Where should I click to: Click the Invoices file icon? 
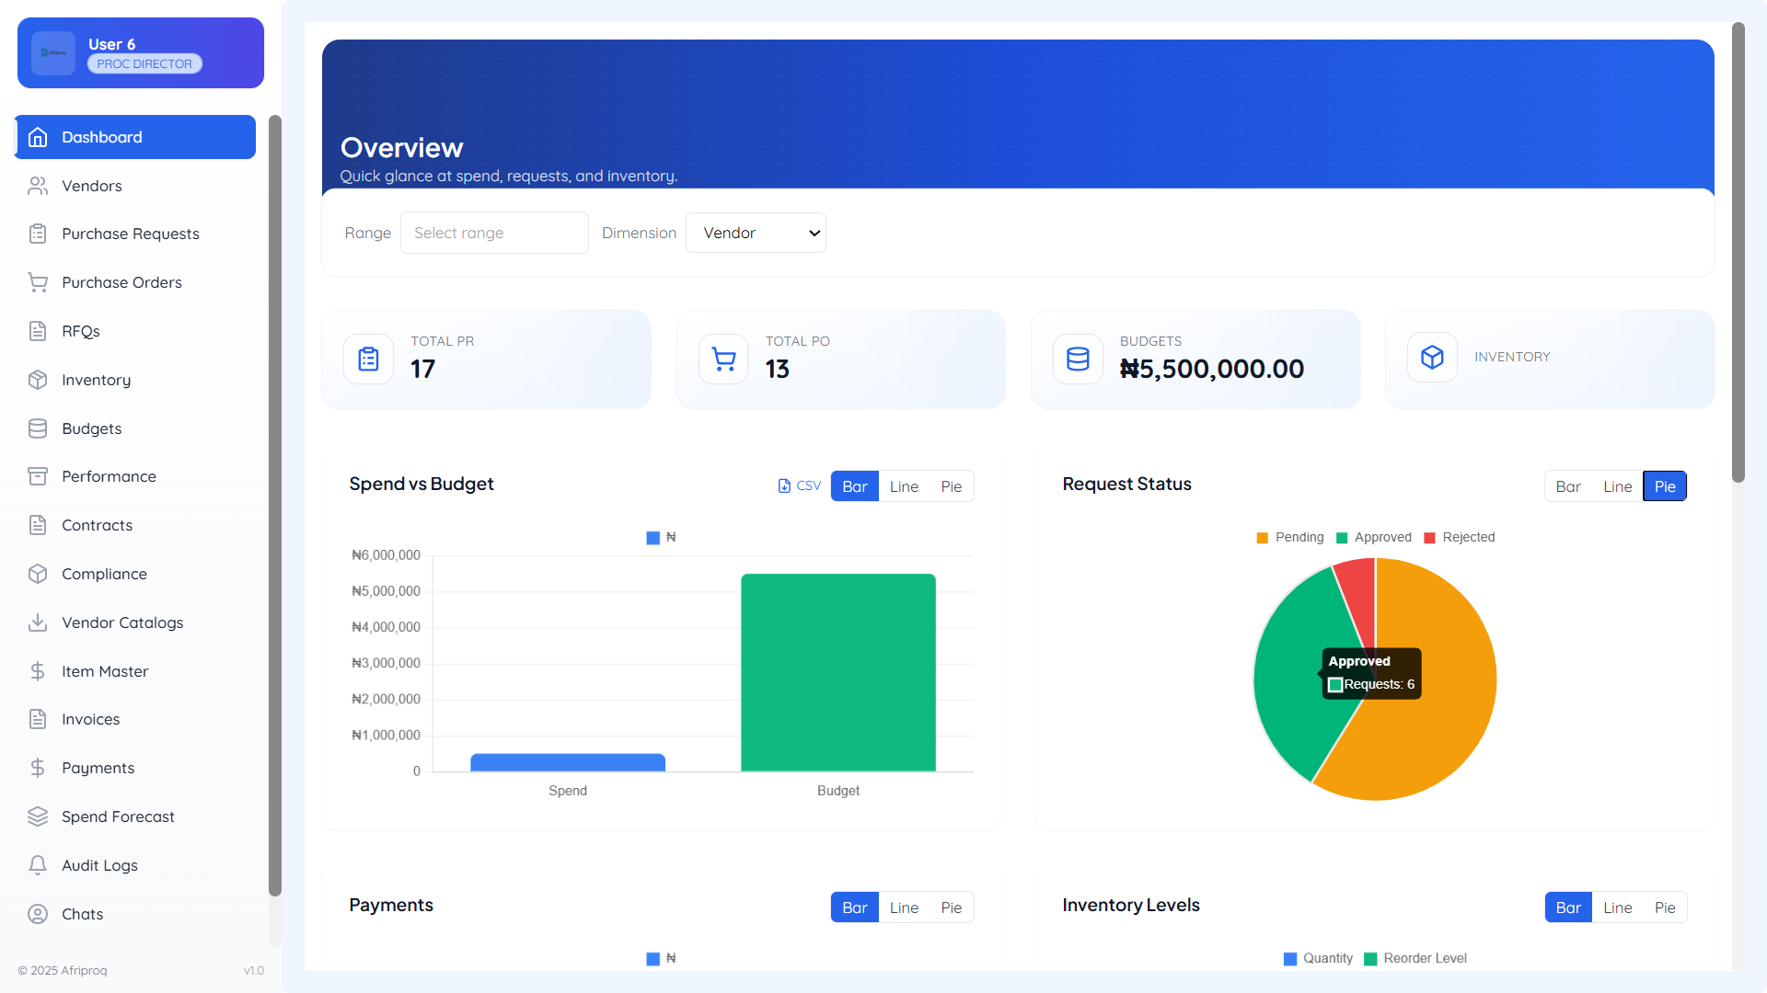(38, 719)
